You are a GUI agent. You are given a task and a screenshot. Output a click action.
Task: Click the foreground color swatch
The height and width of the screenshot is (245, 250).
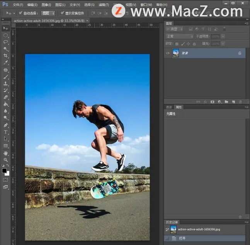pyautogui.click(x=4, y=170)
